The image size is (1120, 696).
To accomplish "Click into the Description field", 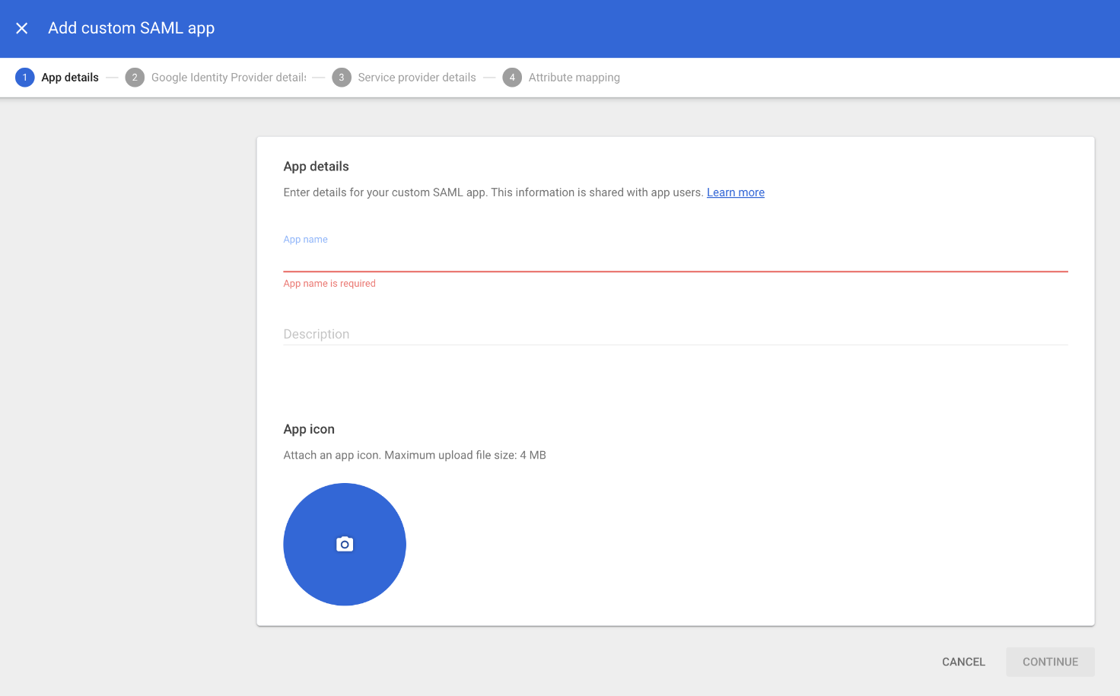I will [x=675, y=334].
